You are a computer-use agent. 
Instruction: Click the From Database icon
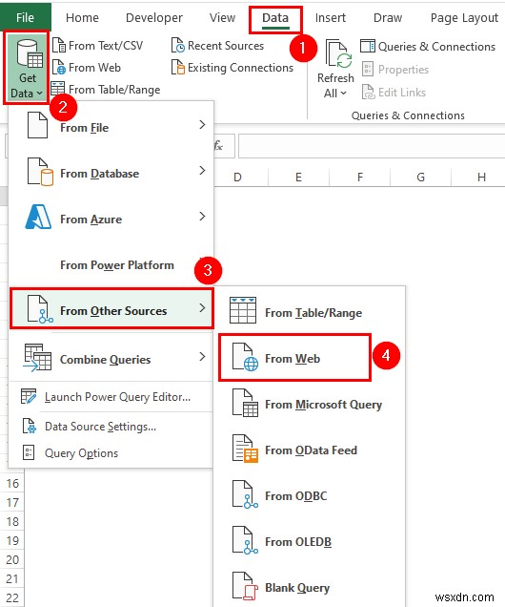pyautogui.click(x=40, y=172)
